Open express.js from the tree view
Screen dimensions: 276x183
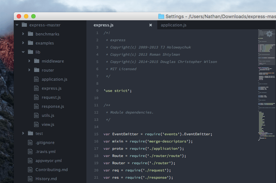point(52,88)
